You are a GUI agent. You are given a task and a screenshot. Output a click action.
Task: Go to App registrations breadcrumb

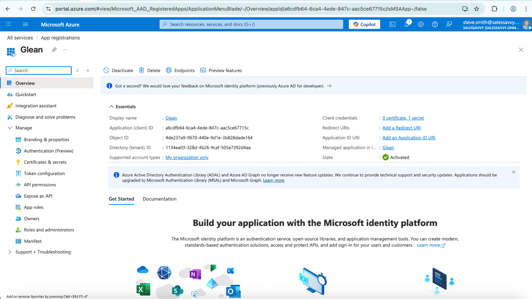[x=60, y=38]
